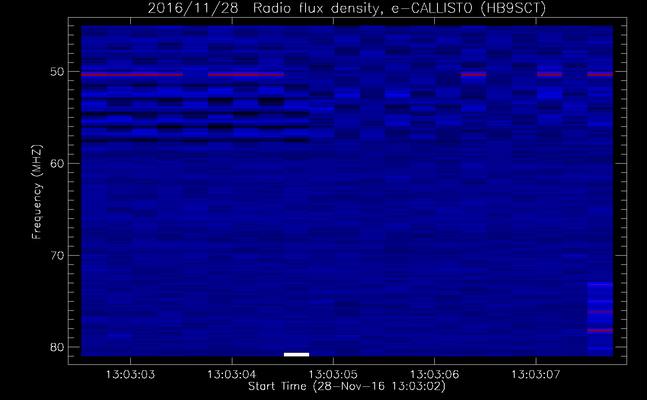The height and width of the screenshot is (400, 647).
Task: Click the 13:03:03 time tick label
Action: point(130,375)
